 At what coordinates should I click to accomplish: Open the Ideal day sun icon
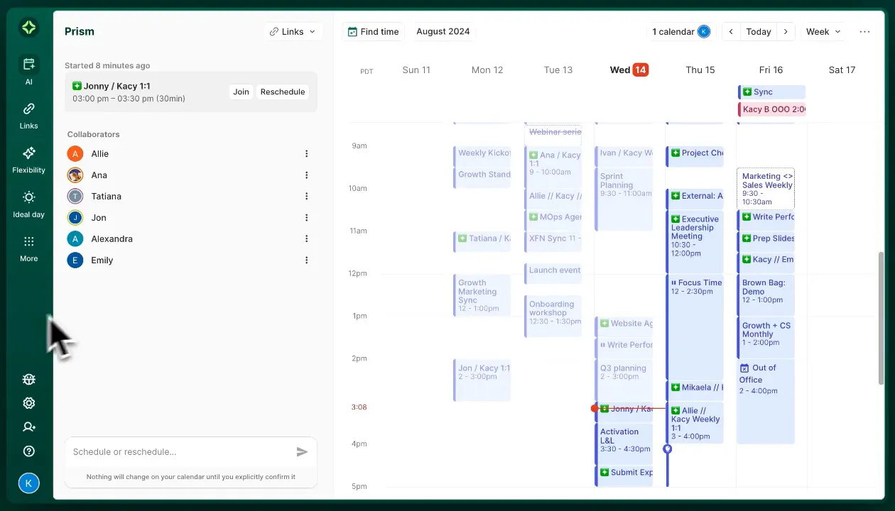point(28,197)
